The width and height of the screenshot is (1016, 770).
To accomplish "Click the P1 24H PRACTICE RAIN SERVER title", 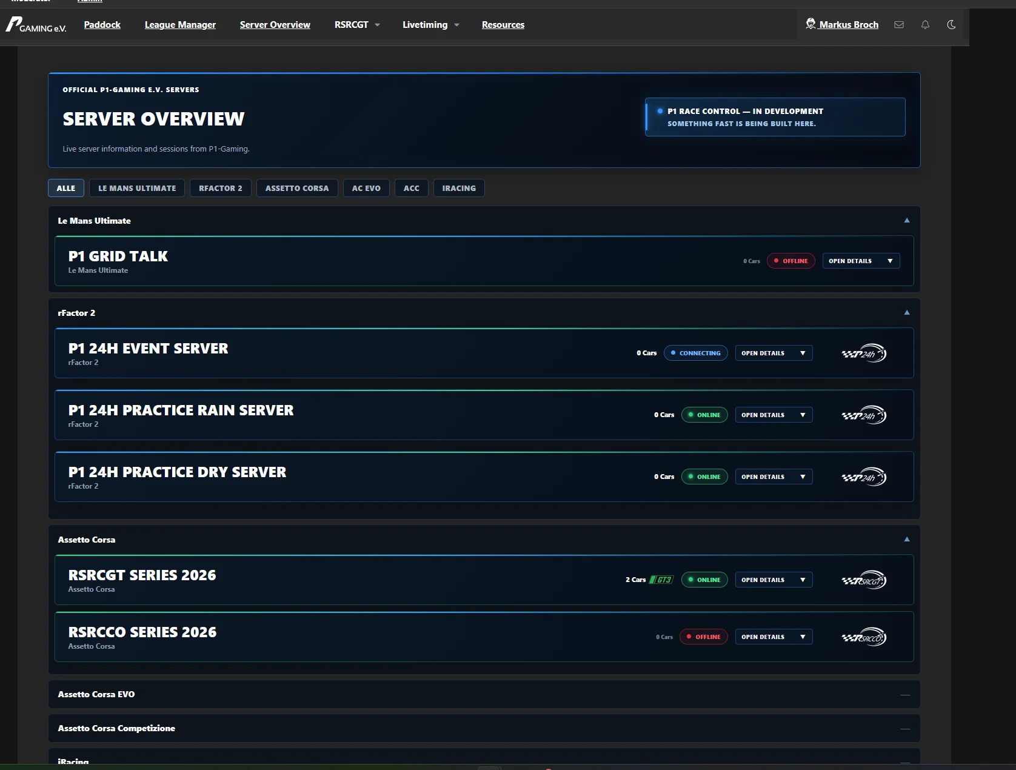I will tap(181, 410).
